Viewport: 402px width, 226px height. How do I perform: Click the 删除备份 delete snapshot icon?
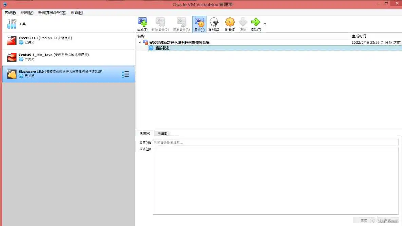[160, 24]
